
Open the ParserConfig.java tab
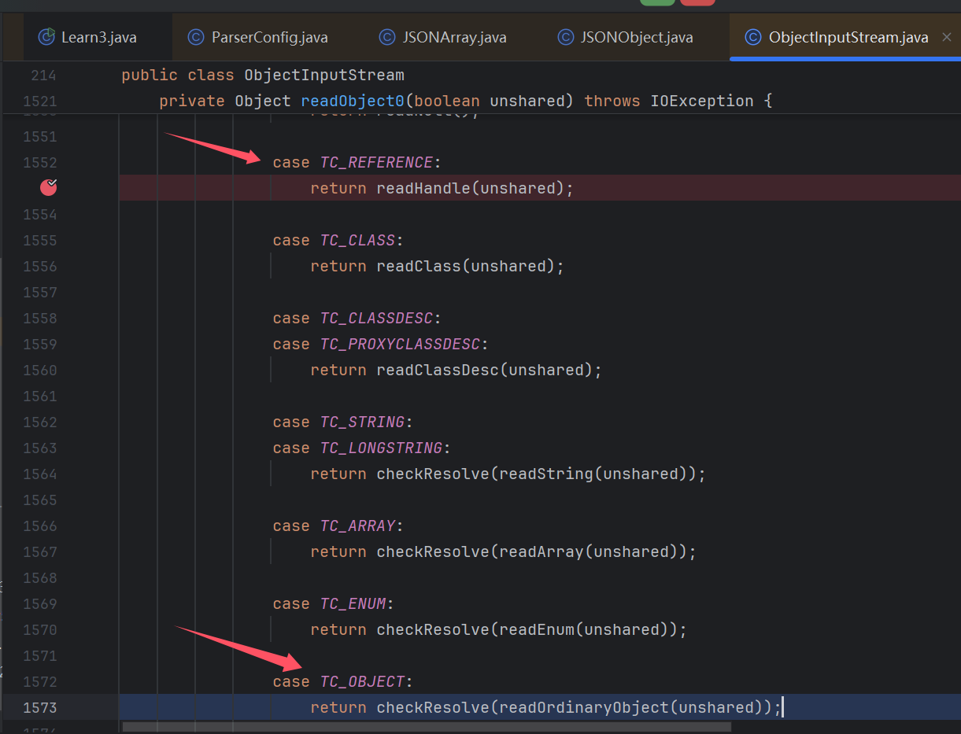[x=269, y=37]
